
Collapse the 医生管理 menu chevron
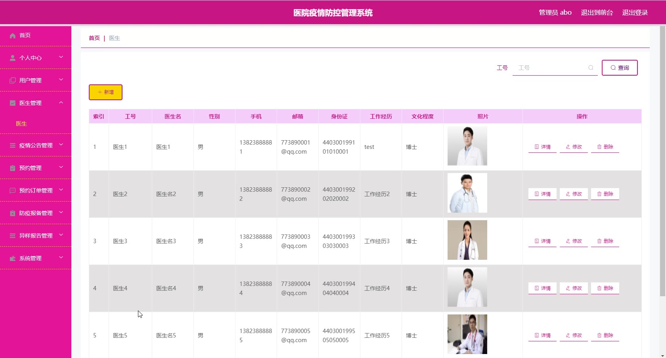click(x=61, y=103)
